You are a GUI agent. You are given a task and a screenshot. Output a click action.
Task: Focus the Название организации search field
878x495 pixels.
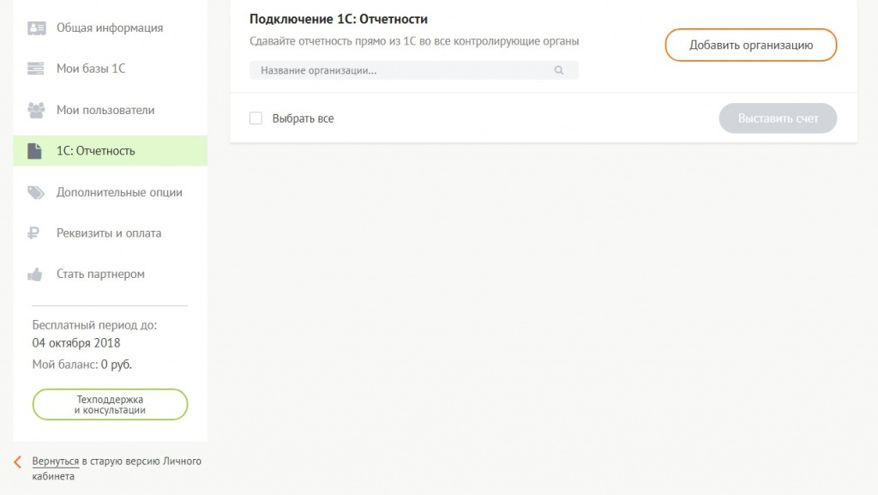414,70
